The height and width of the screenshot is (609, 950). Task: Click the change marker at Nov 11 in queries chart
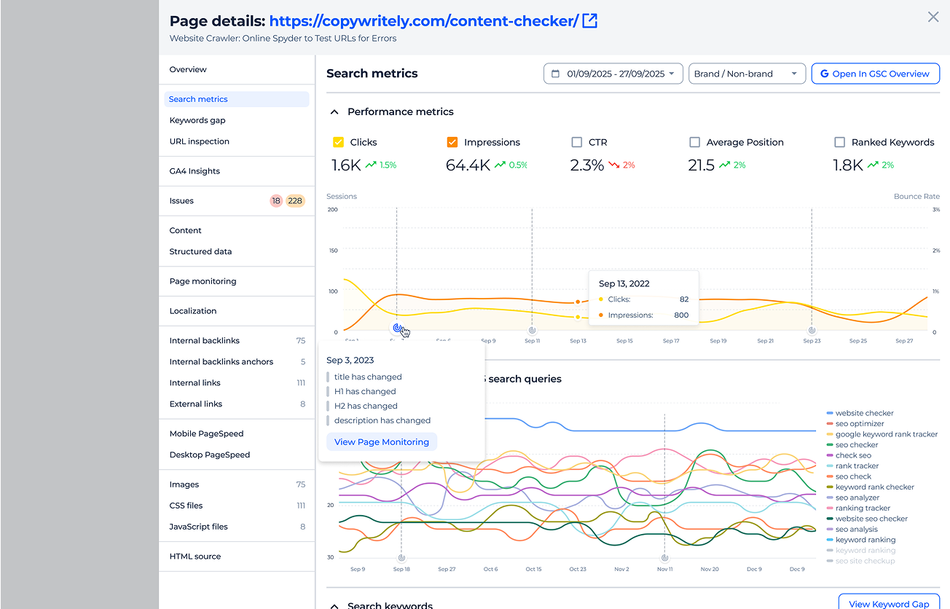(664, 557)
